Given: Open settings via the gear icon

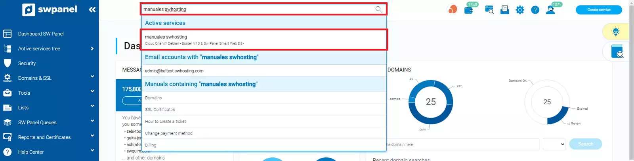Looking at the screenshot, I should click(x=520, y=10).
